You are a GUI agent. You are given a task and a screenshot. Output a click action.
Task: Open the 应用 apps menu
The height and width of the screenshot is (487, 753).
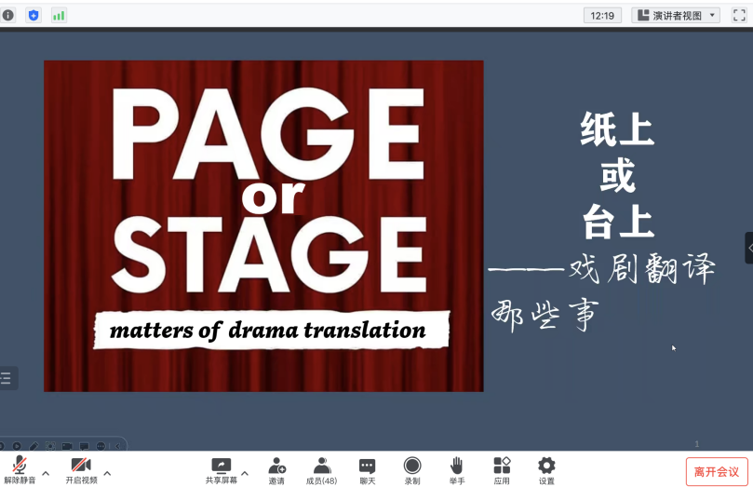[x=502, y=468]
